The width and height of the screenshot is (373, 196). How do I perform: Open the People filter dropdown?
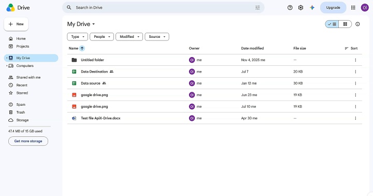tap(102, 37)
